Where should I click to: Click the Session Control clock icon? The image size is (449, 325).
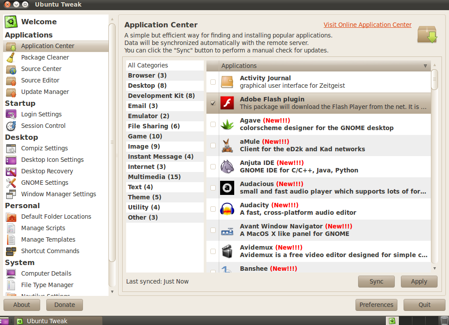click(11, 126)
